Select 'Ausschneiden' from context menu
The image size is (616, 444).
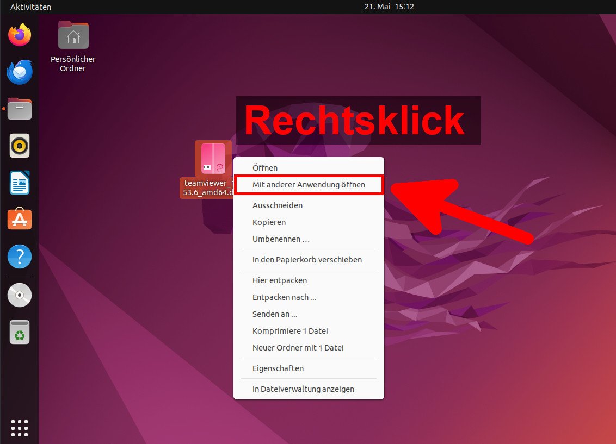278,205
